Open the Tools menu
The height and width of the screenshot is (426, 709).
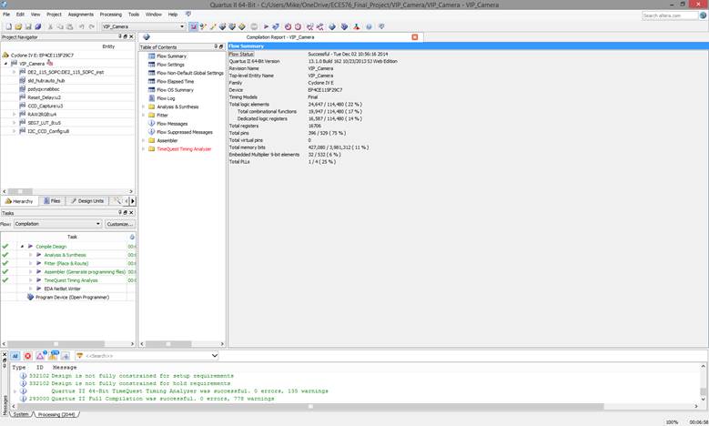tap(134, 15)
